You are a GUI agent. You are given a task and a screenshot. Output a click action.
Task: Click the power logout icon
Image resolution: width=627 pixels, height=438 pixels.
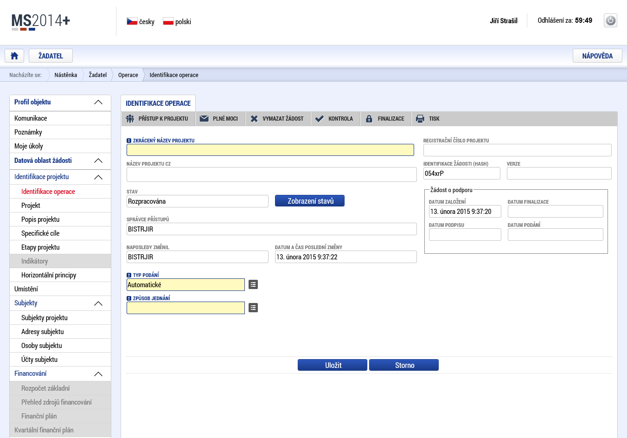click(610, 20)
